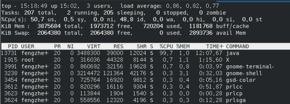Select the prlcc command name

click(x=234, y=87)
